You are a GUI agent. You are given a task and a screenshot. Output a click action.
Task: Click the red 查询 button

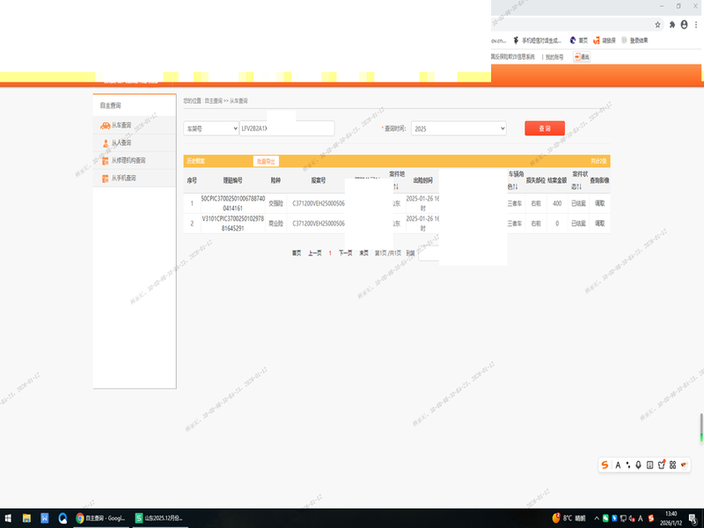coord(545,128)
